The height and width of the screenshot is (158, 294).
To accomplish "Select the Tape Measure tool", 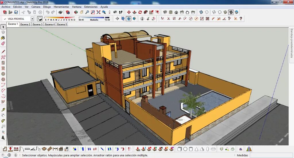I will click(3, 110).
